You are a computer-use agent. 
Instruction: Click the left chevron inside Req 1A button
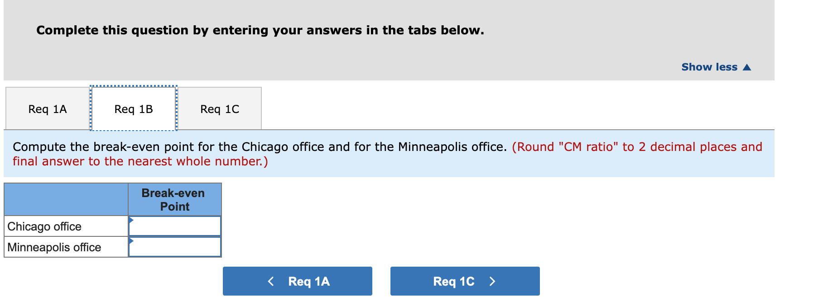click(271, 281)
